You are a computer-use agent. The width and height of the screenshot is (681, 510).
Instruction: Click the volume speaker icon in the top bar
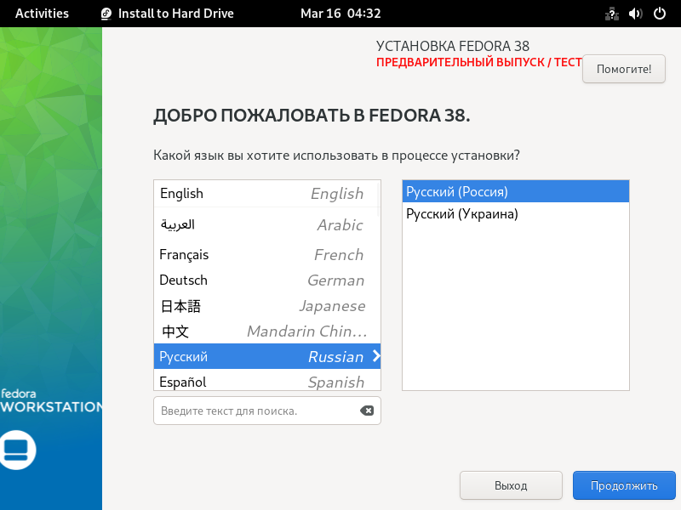pyautogui.click(x=635, y=14)
